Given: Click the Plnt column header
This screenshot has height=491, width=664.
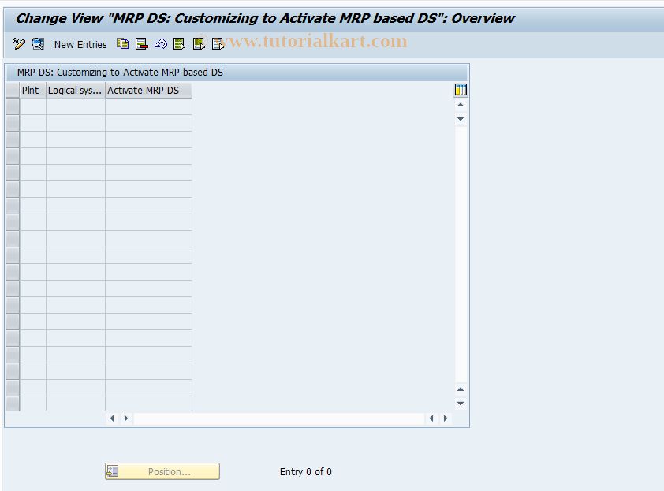Looking at the screenshot, I should (x=32, y=90).
